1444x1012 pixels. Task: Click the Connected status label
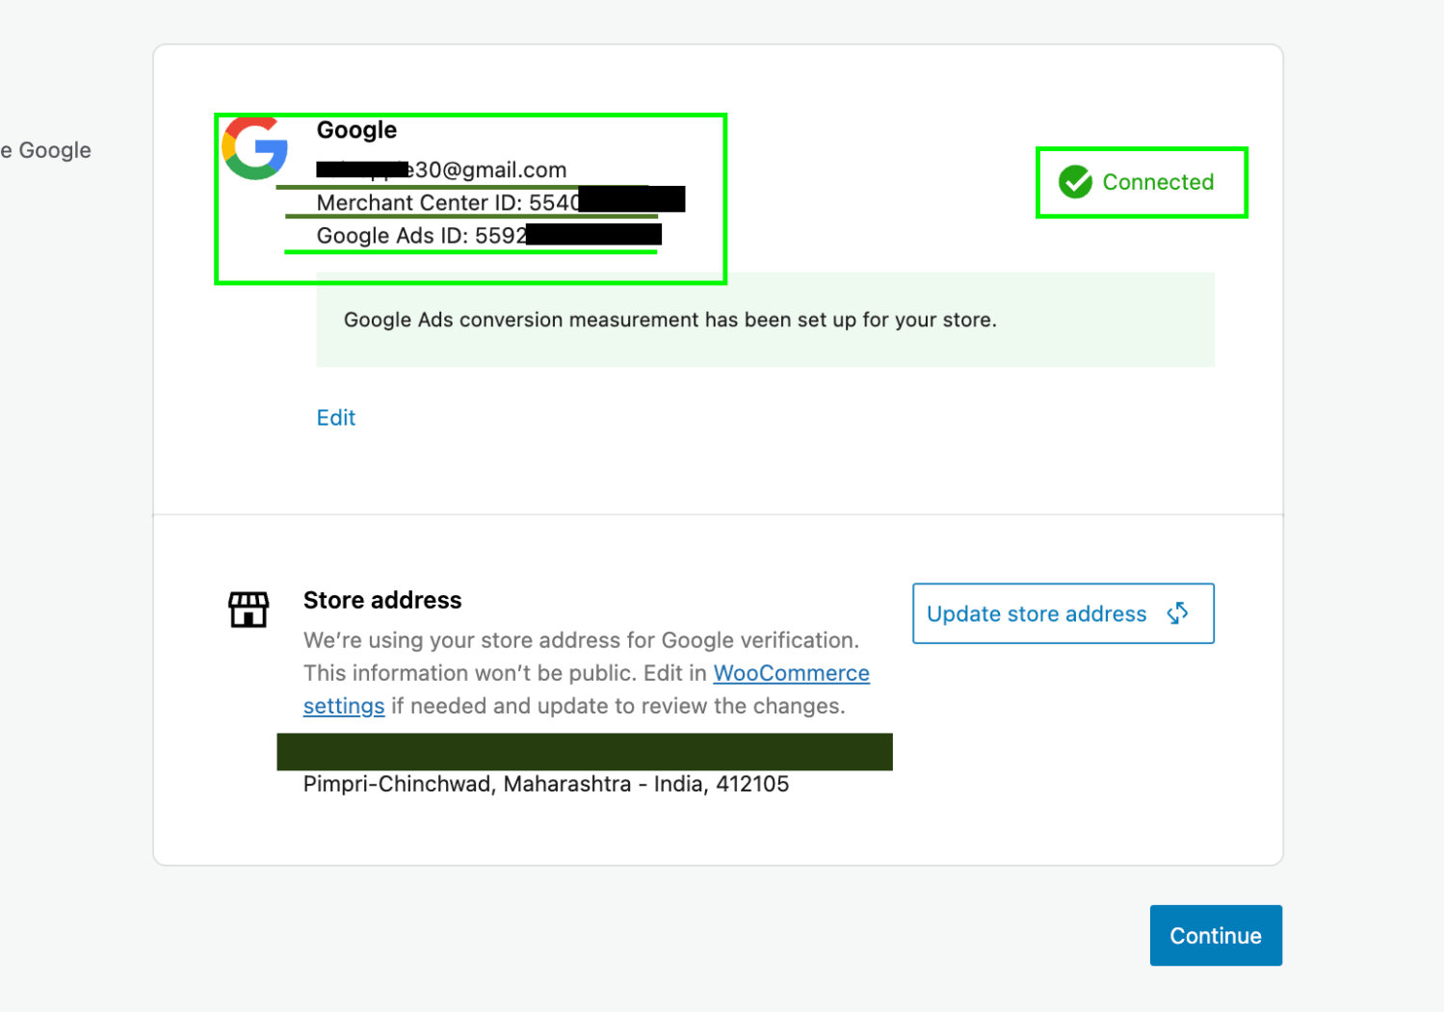(1159, 182)
